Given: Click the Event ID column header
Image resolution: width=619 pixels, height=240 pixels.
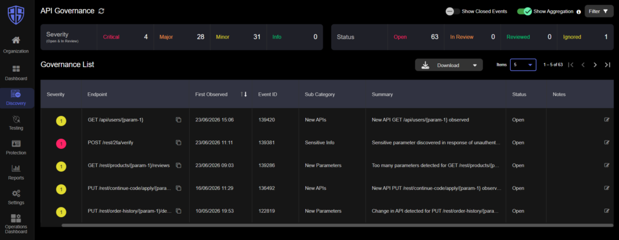Looking at the screenshot, I should tap(268, 95).
